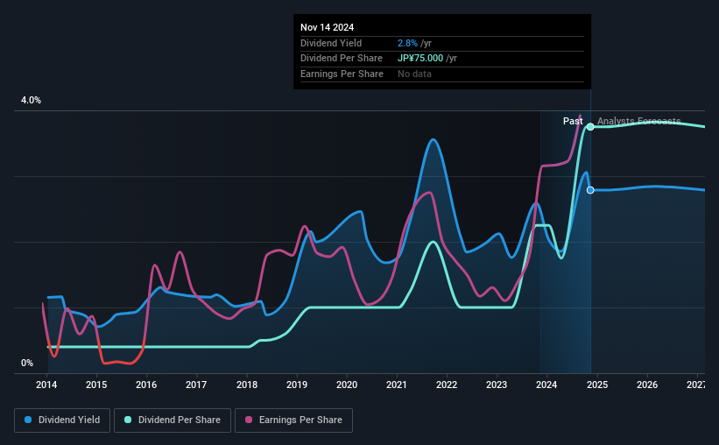The image size is (719, 445).
Task: Click the teal Dividend Per Share legend dot
Action: pos(128,420)
